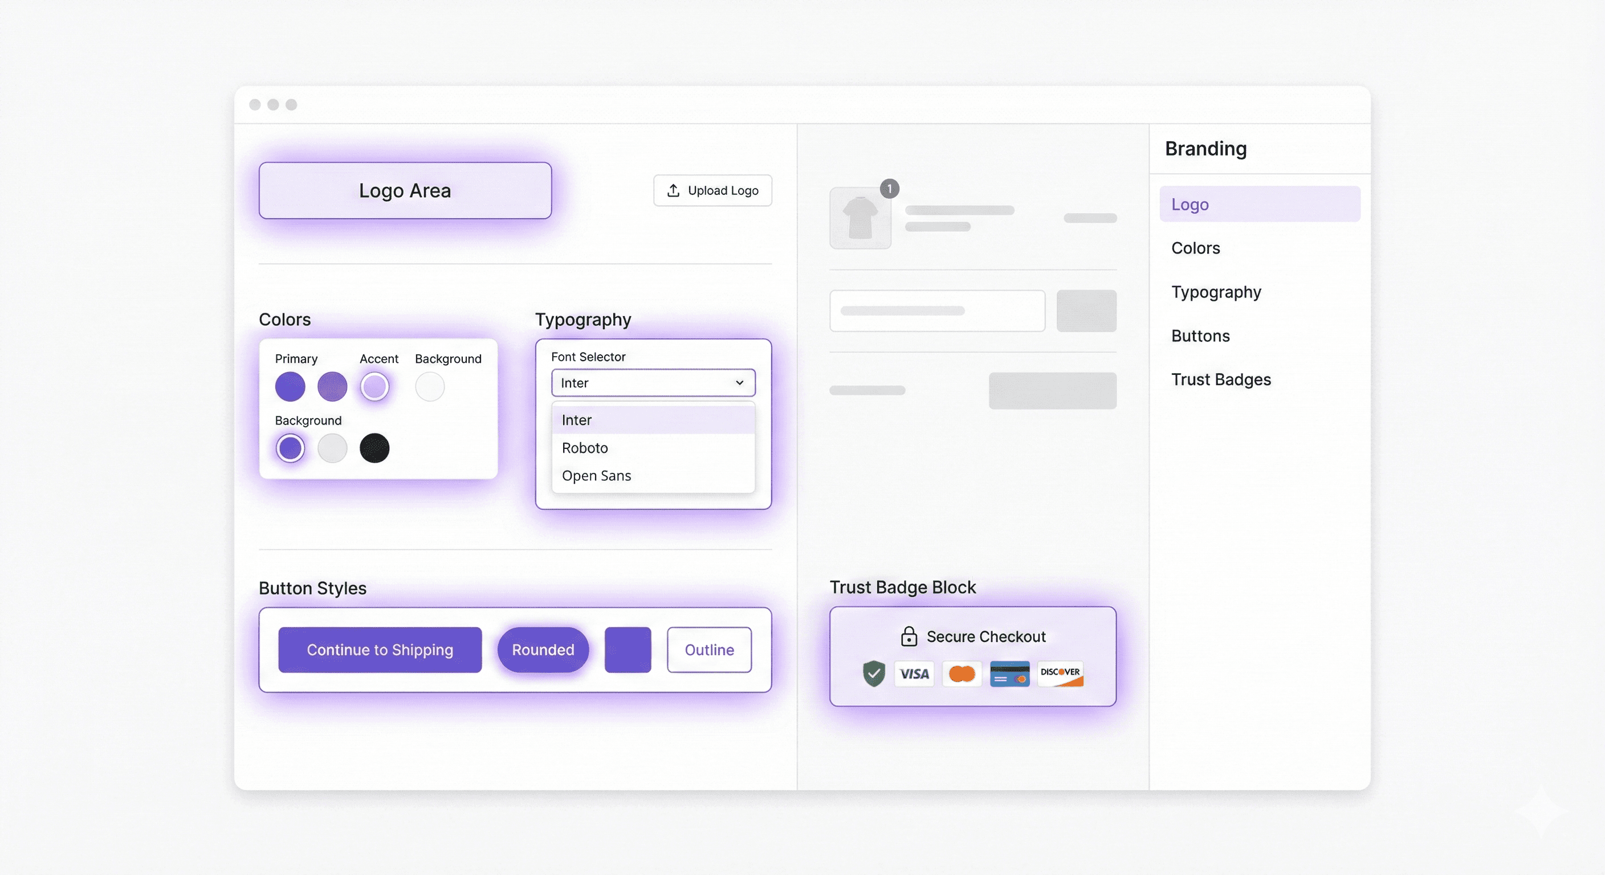Screen dimensions: 1605x875
Task: Select the Mastercard payment badge
Action: (962, 674)
